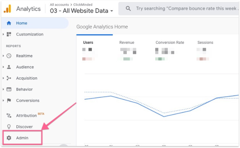The width and height of the screenshot is (240, 148).
Task: Click the Realtime clock icon
Action: click(9, 56)
